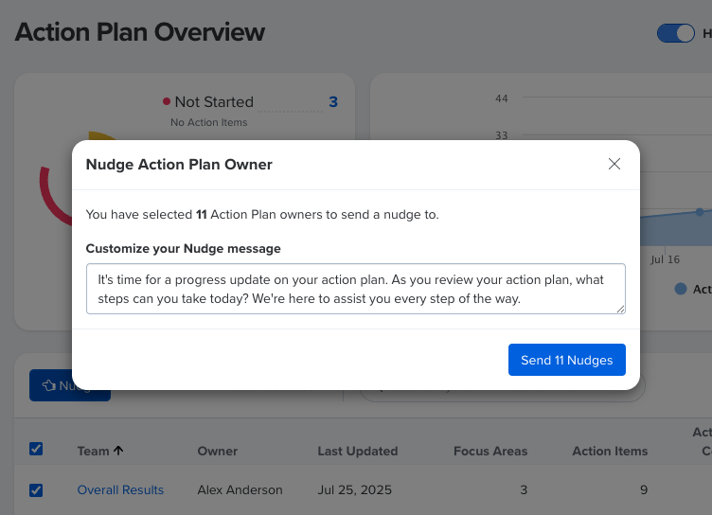
Task: Grab the nudge message textarea resize handle
Action: tap(621, 309)
